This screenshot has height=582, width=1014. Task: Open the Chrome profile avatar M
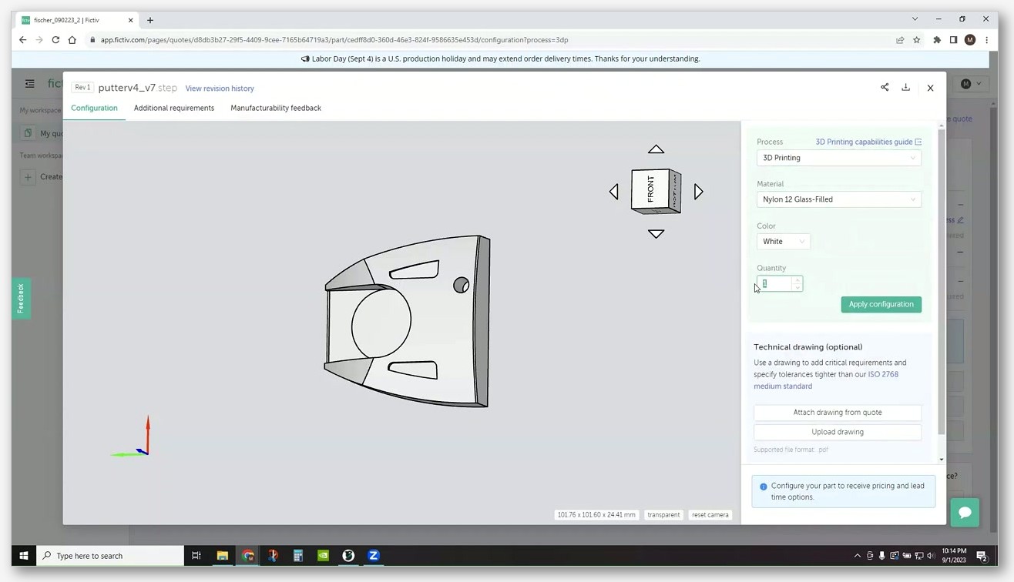970,40
